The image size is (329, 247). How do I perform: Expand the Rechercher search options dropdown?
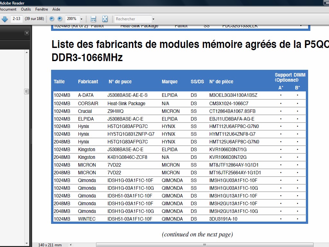point(153,19)
